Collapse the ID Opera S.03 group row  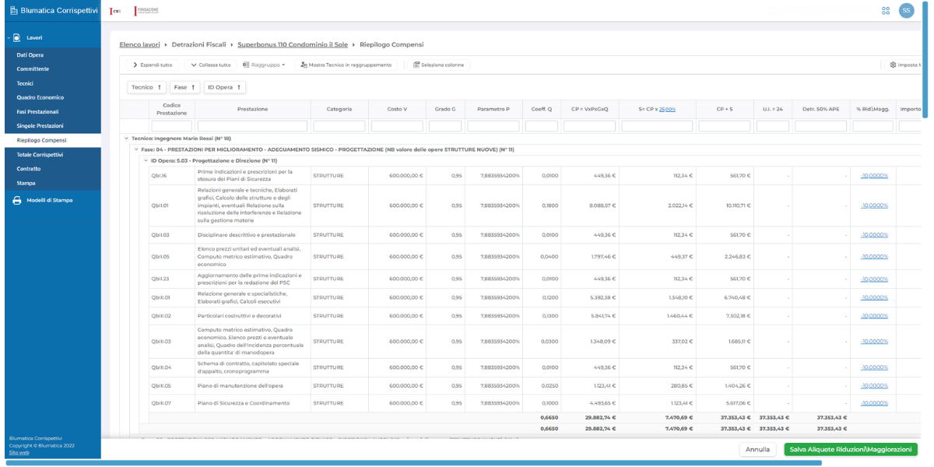(x=145, y=160)
